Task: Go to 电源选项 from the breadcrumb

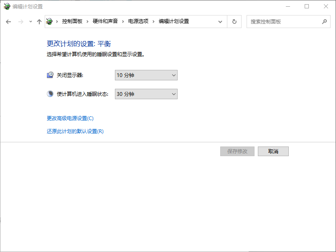Action: [x=139, y=21]
